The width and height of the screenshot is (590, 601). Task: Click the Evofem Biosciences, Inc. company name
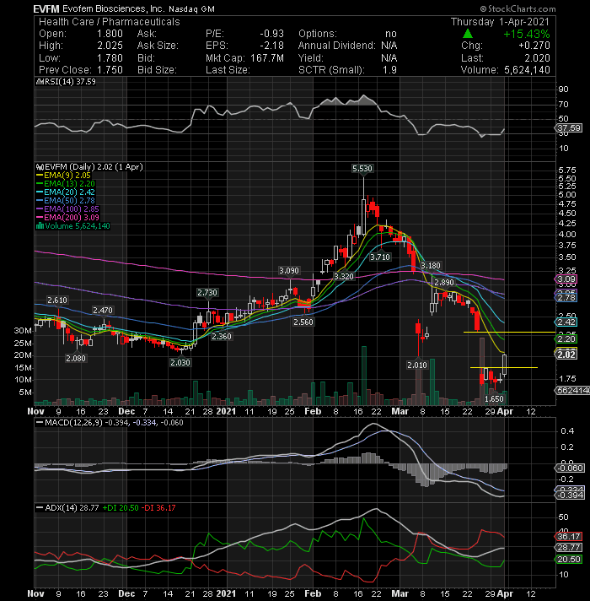pyautogui.click(x=113, y=8)
